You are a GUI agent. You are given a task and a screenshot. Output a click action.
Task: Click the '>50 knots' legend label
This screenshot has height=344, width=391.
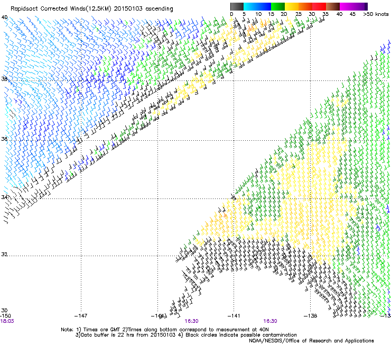376,14
